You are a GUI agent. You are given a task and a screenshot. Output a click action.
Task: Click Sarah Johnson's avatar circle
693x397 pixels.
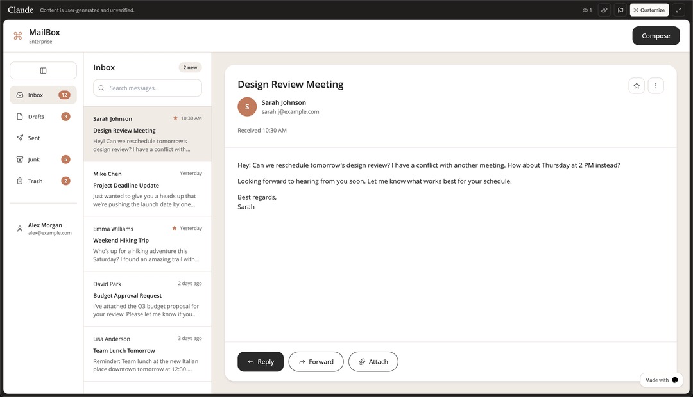pyautogui.click(x=247, y=107)
